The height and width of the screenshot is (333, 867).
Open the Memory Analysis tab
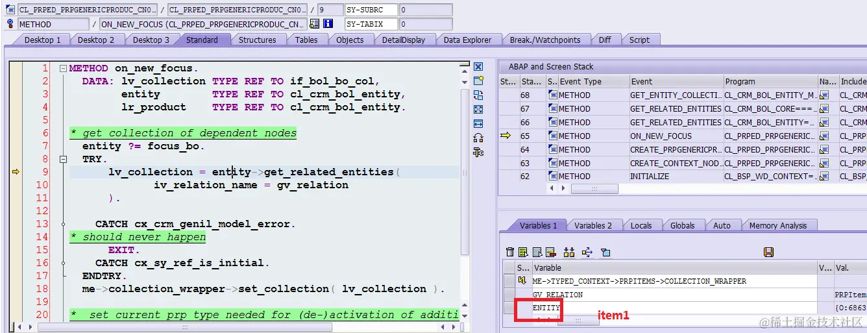point(778,225)
